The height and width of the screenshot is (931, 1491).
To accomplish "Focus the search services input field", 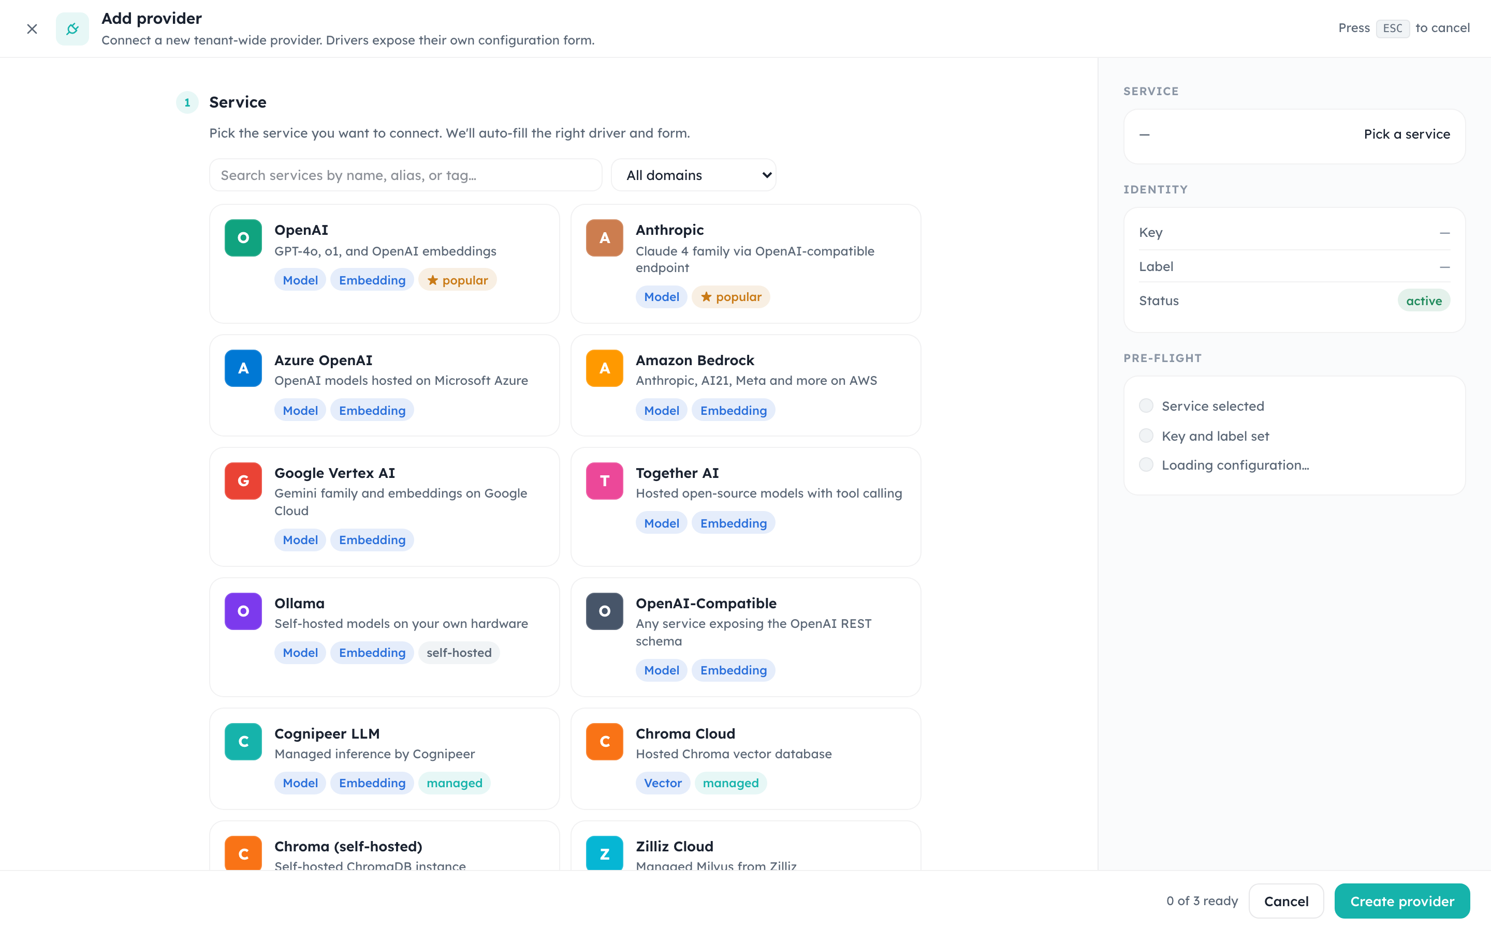I will tap(405, 175).
